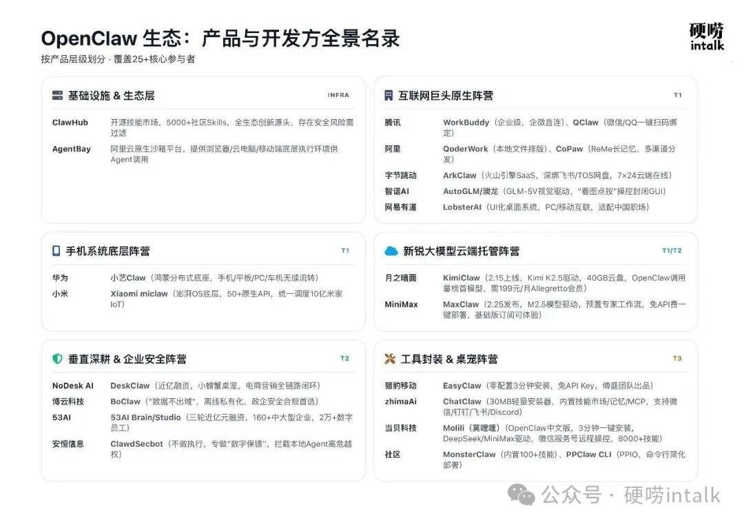The height and width of the screenshot is (525, 744).
Task: Click the heading 垂直深耕 & 企业安全阵营
Action: pyautogui.click(x=127, y=359)
